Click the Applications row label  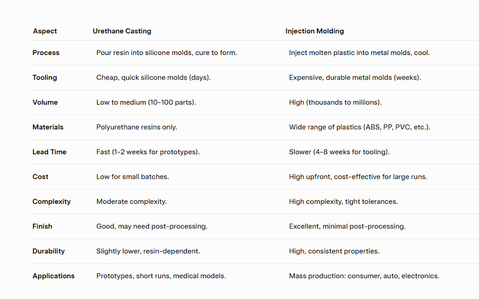[x=53, y=276]
